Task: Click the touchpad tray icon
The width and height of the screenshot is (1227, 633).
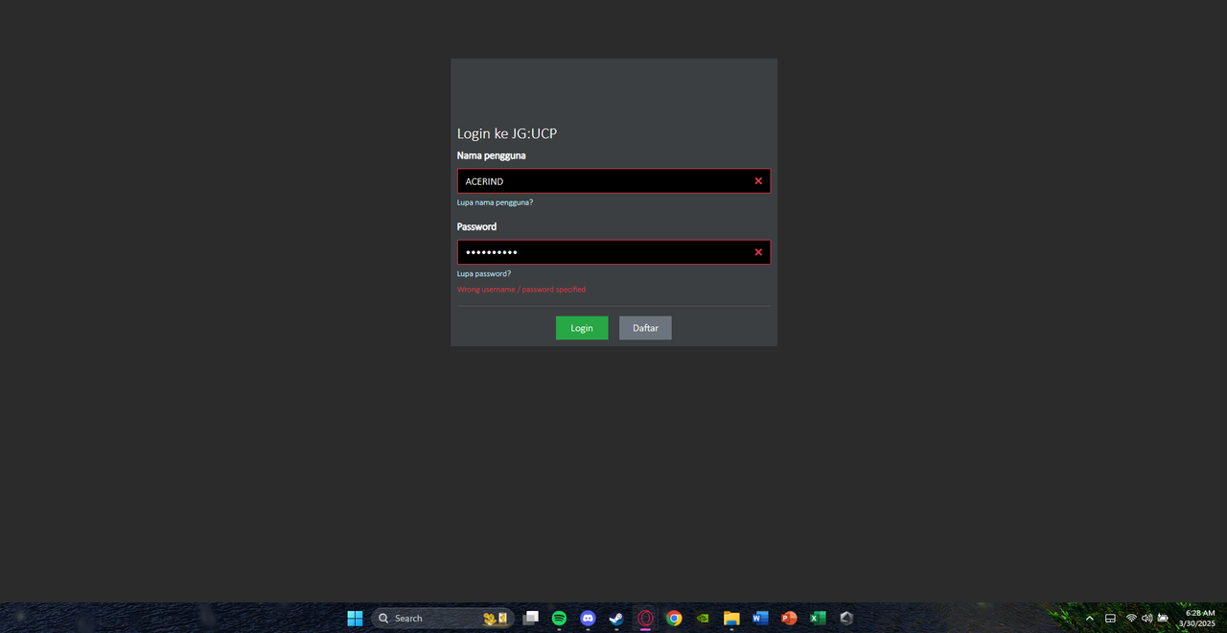Action: [1110, 619]
